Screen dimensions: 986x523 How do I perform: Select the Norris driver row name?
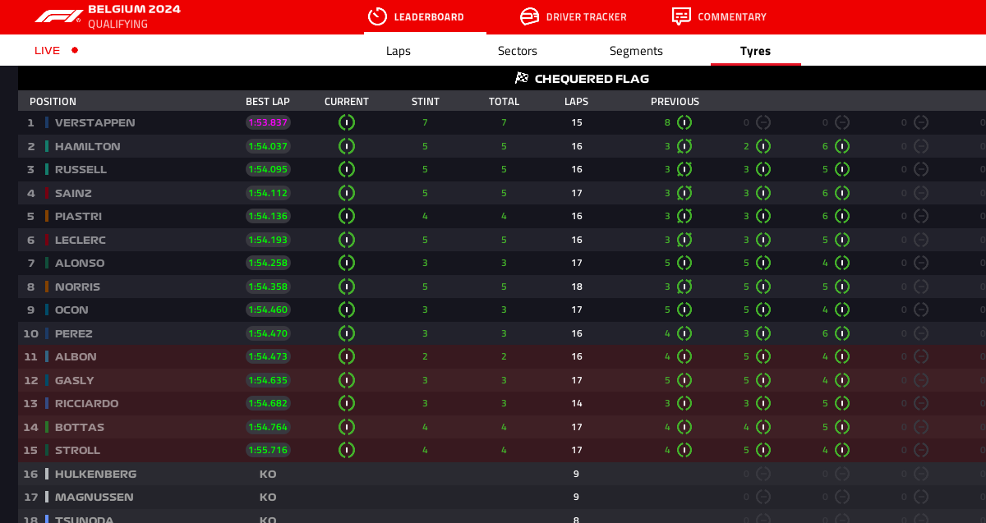coord(77,287)
